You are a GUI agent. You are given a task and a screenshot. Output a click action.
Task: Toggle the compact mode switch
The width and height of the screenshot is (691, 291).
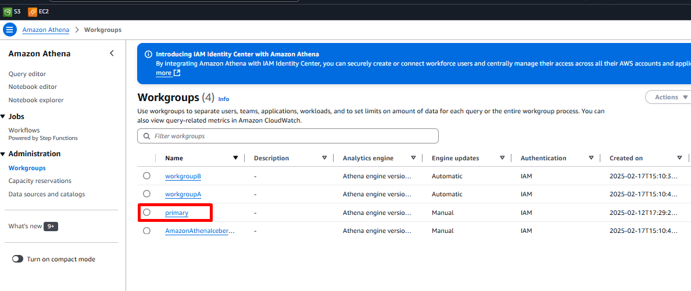click(x=17, y=259)
